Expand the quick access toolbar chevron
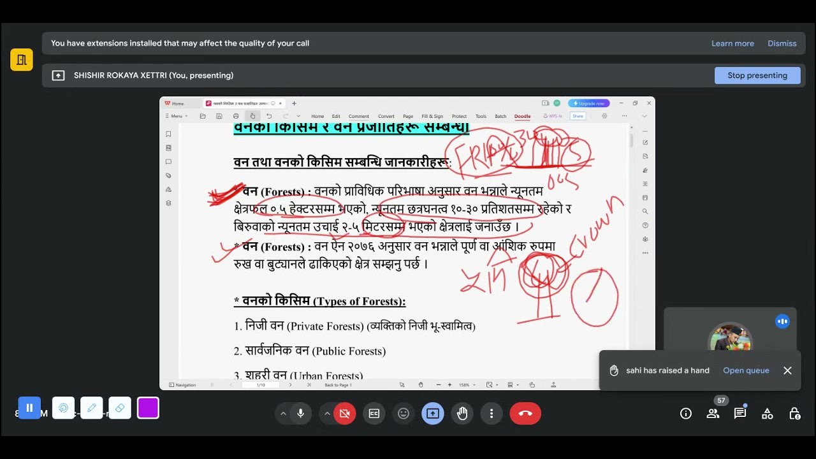 298,116
